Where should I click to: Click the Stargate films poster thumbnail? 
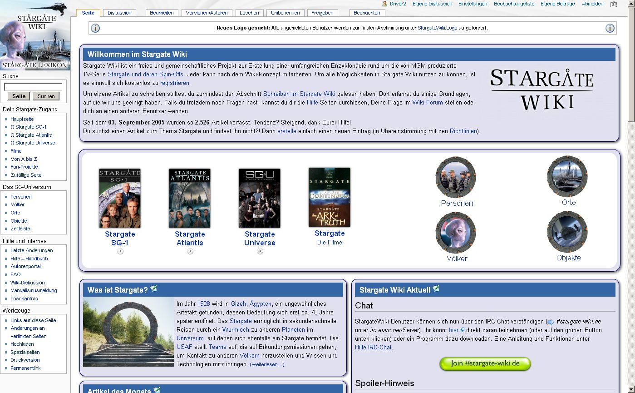click(x=330, y=198)
